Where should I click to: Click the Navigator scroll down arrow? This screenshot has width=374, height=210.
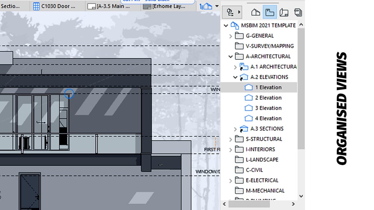click(x=301, y=196)
